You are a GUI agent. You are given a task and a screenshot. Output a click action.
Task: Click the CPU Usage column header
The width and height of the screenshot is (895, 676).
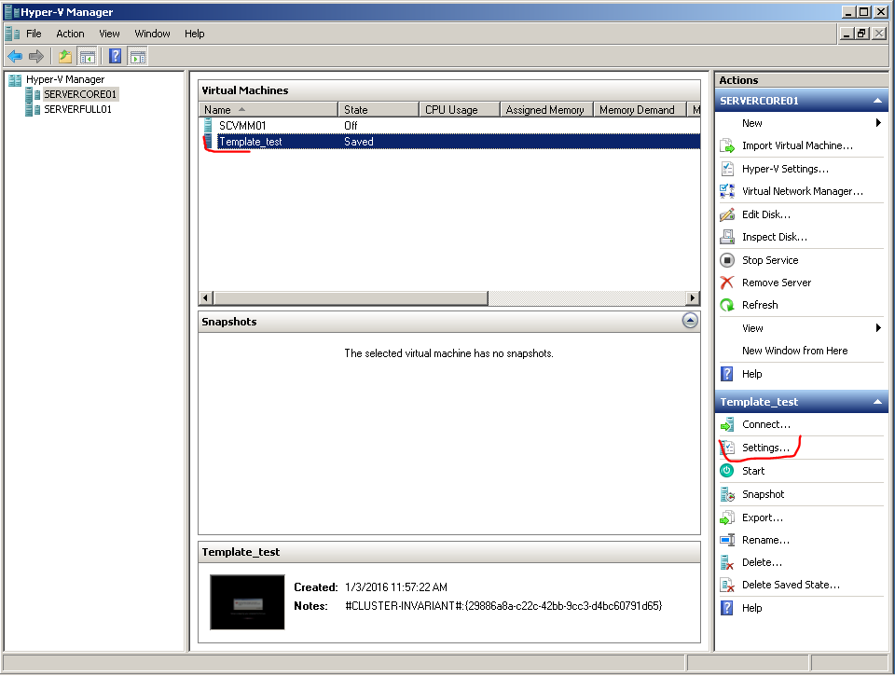click(460, 110)
